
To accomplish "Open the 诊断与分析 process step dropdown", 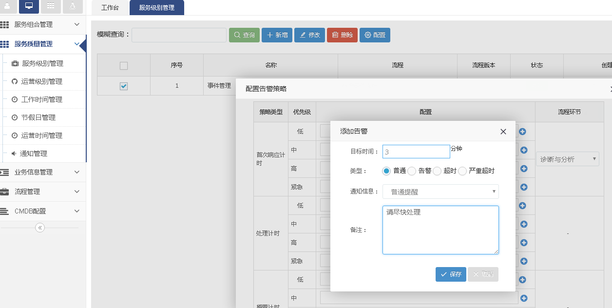I will point(567,159).
